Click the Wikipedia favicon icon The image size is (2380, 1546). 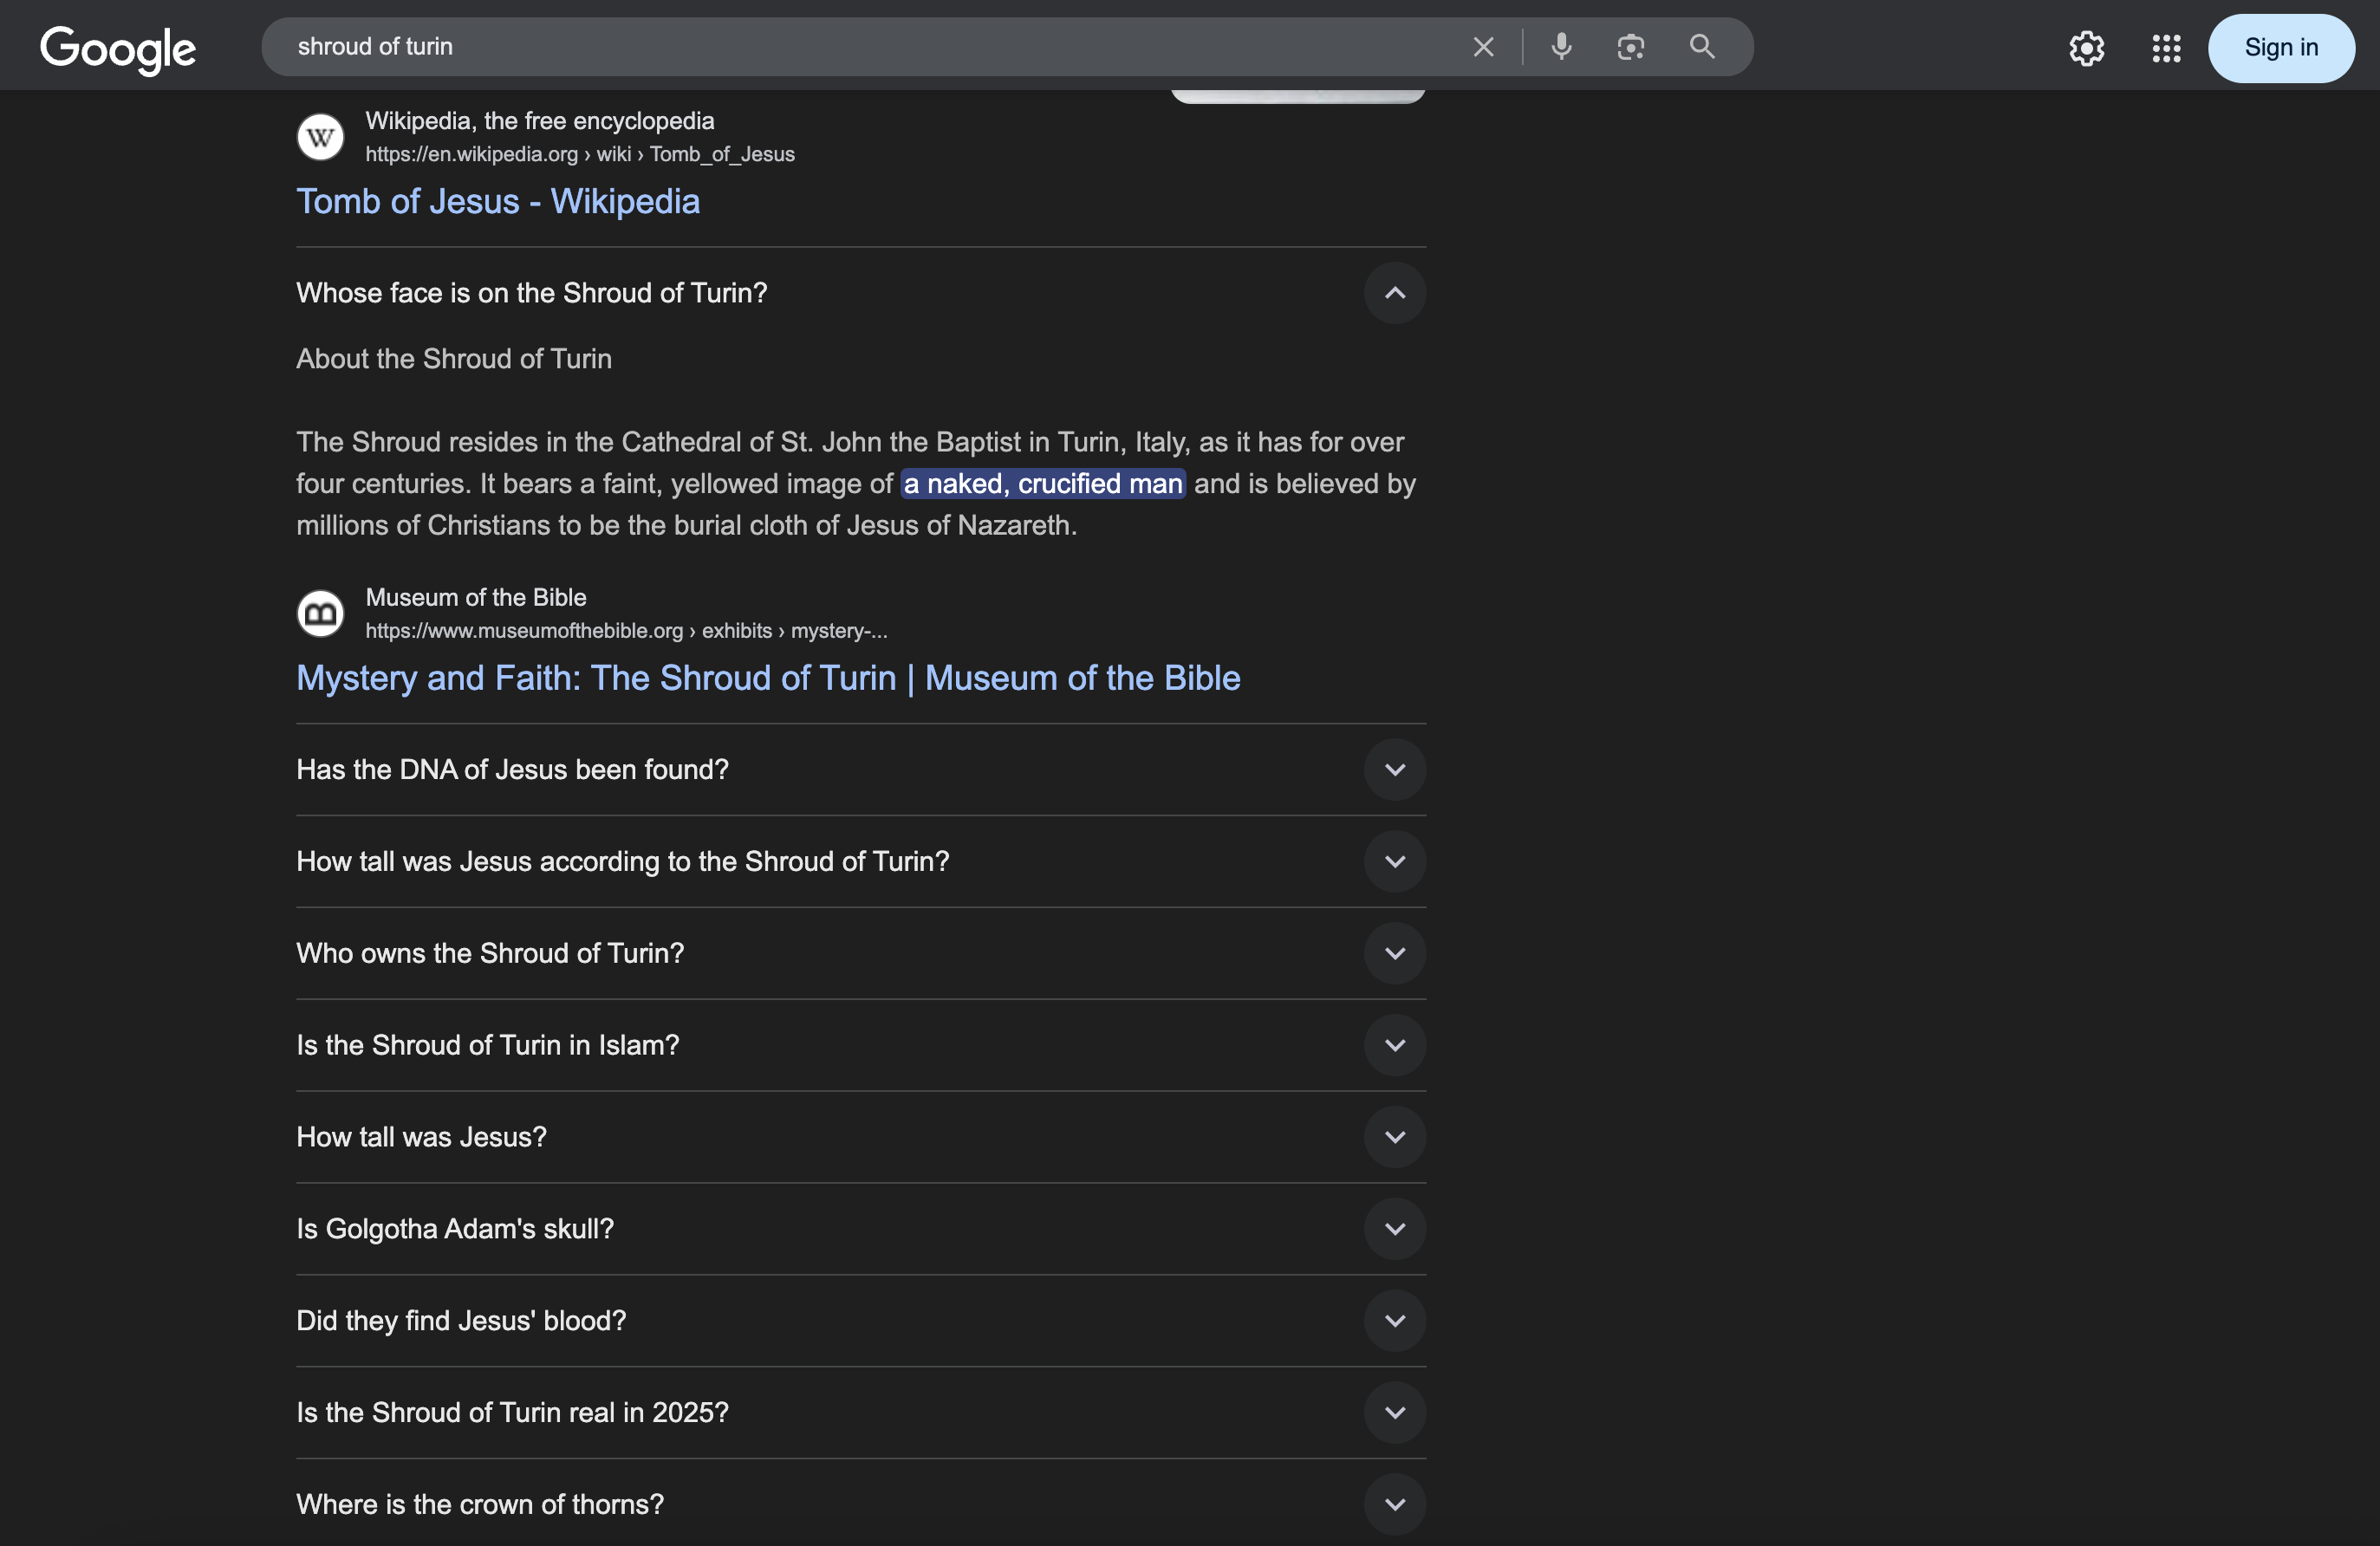click(320, 137)
